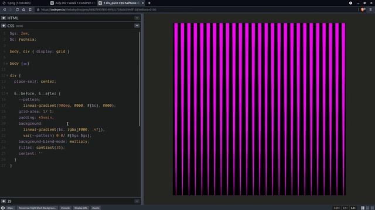The width and height of the screenshot is (375, 210).
Task: Reload the current page
Action: pyautogui.click(x=17, y=9)
